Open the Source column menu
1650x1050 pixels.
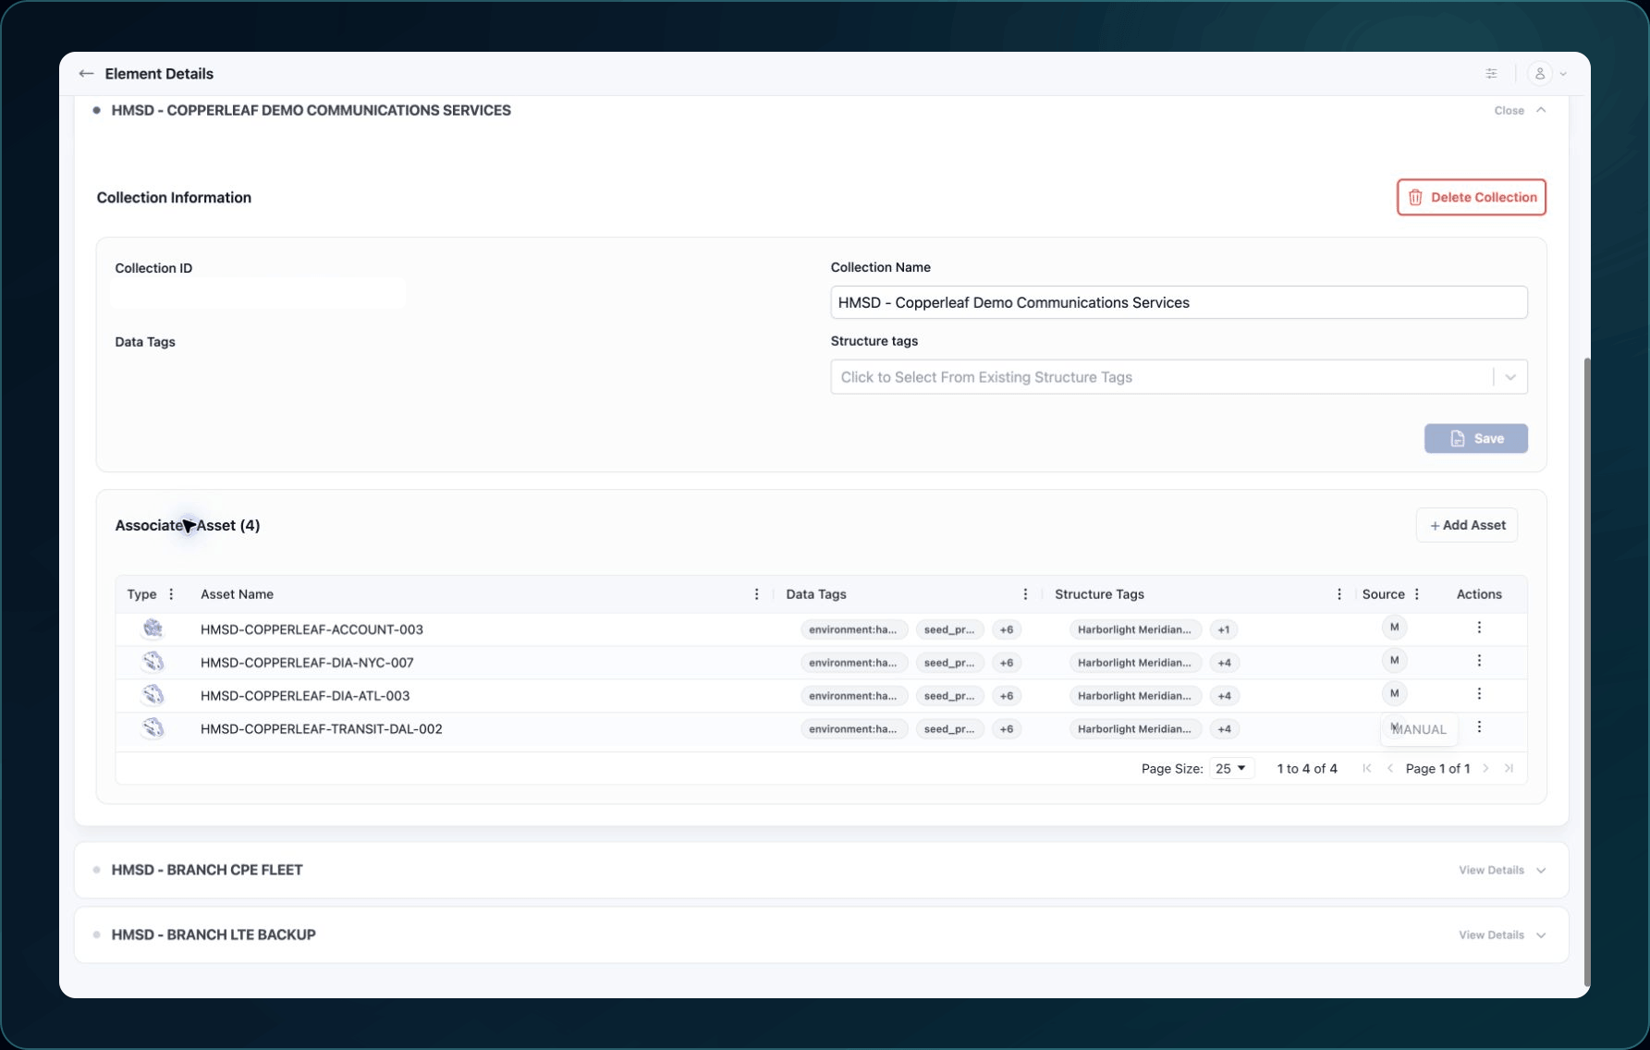tap(1417, 594)
